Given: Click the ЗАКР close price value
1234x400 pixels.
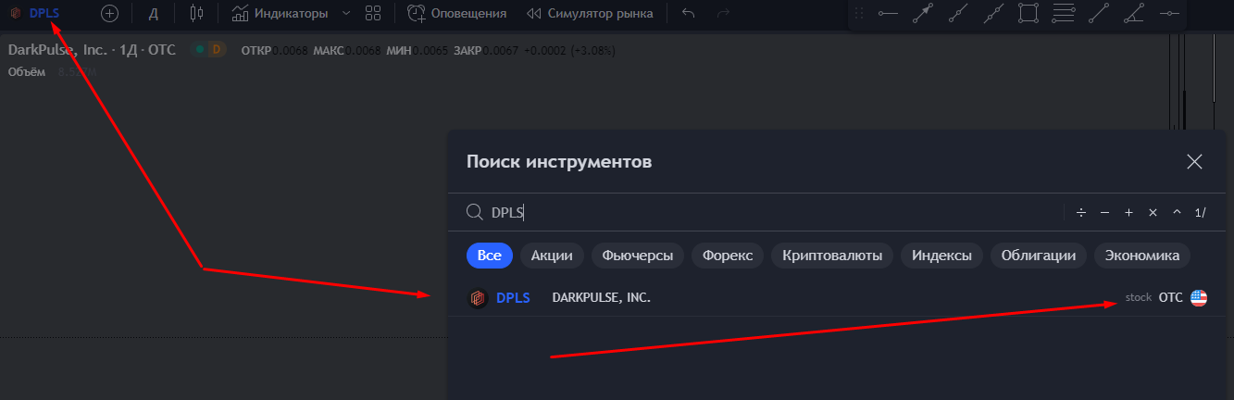Looking at the screenshot, I should click(x=501, y=50).
